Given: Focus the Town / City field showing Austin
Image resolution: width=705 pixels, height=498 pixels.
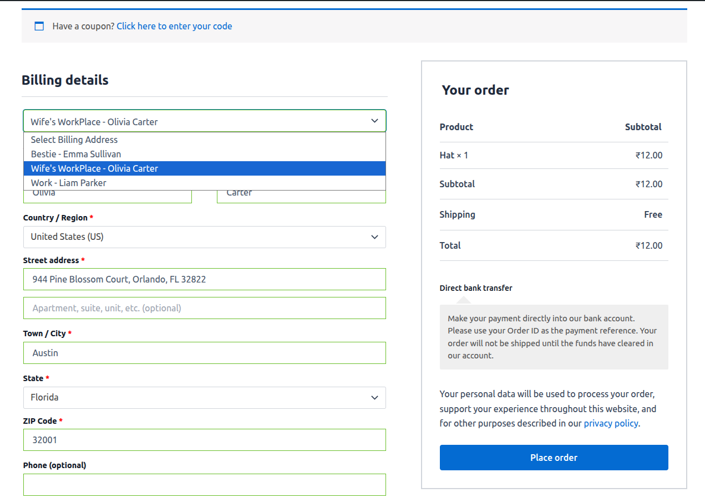Looking at the screenshot, I should click(x=204, y=353).
